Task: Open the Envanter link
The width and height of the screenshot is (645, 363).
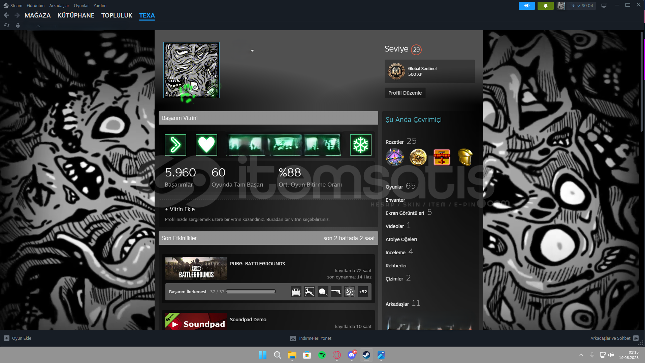Action: click(395, 200)
